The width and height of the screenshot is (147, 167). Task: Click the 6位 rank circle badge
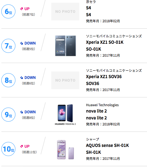click(x=9, y=11)
